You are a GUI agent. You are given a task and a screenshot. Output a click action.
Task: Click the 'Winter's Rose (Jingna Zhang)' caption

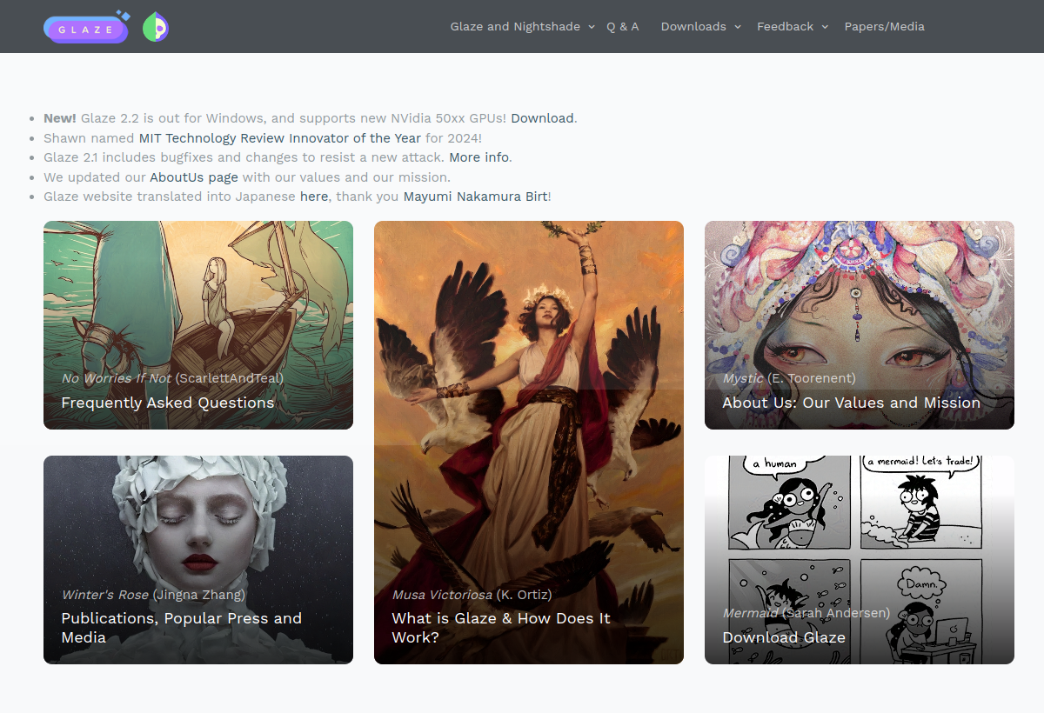tap(153, 595)
